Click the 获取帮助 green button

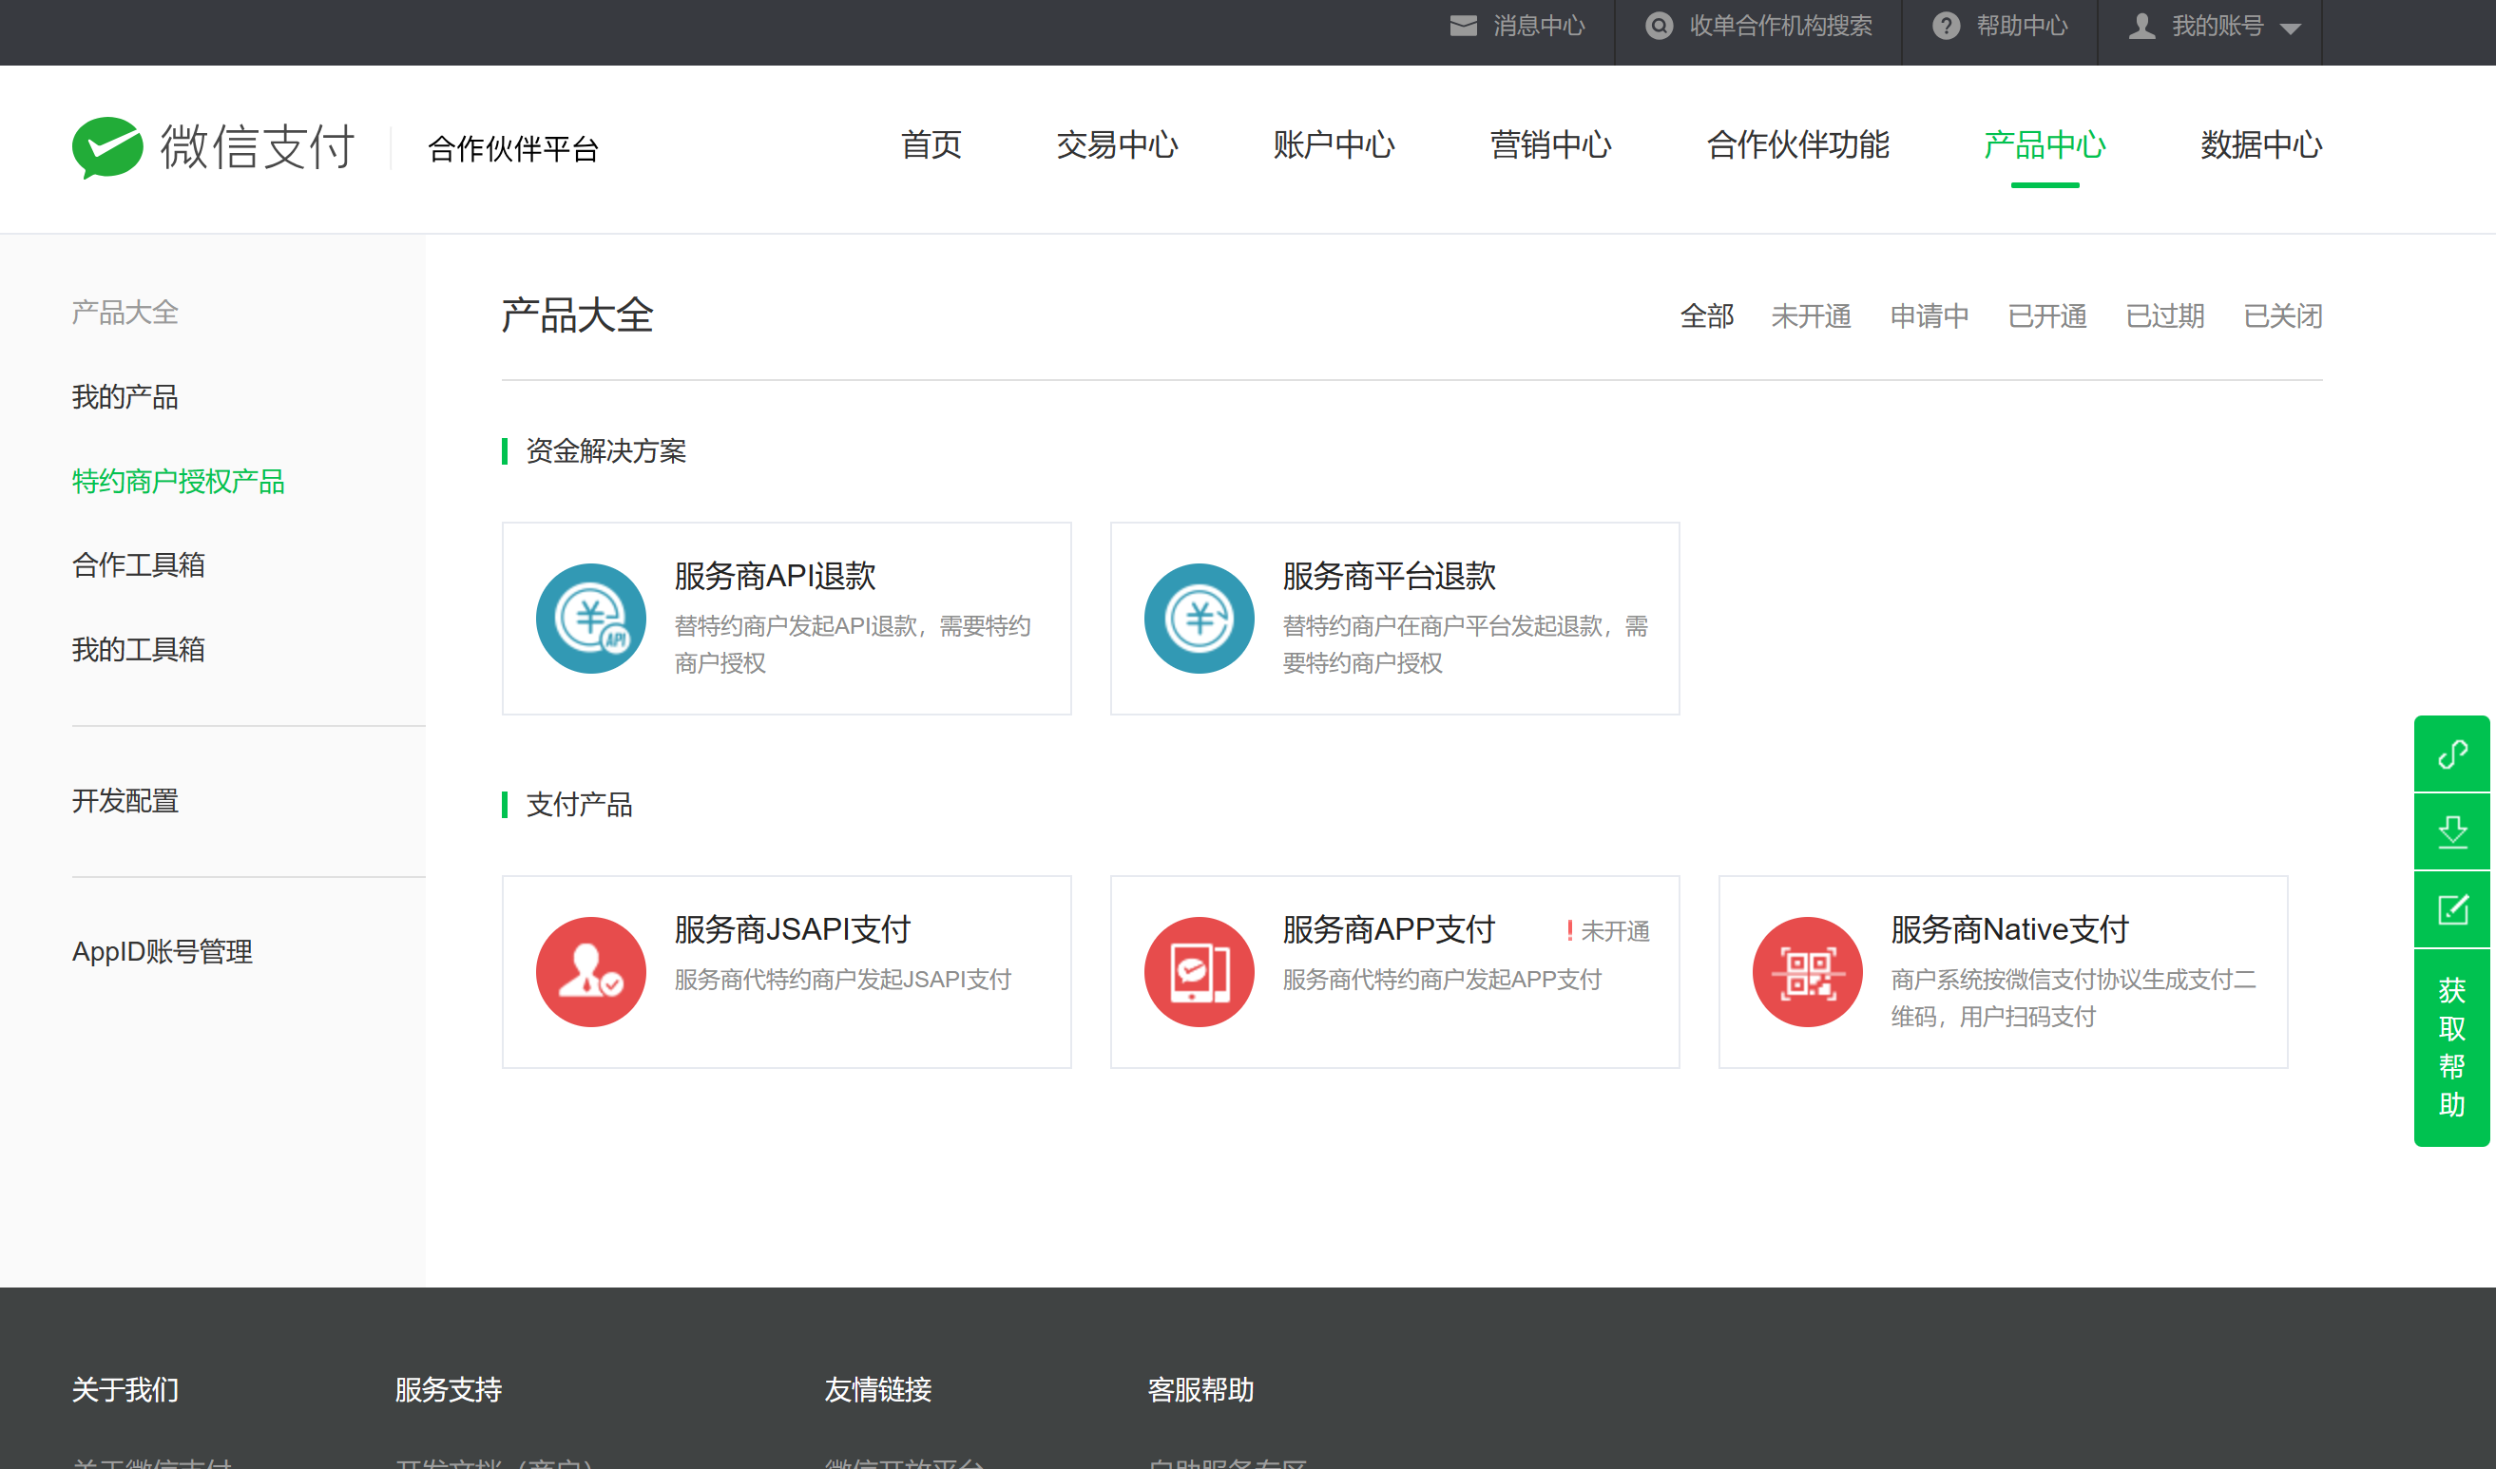click(x=2451, y=1047)
